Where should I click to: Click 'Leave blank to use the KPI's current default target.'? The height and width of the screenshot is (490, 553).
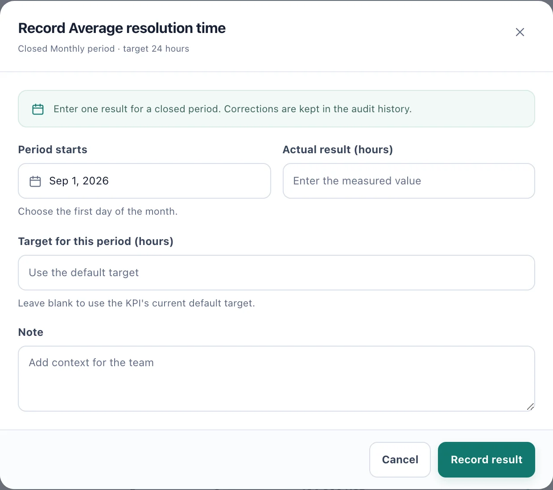tap(136, 303)
